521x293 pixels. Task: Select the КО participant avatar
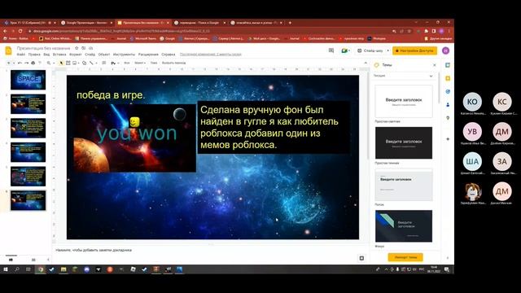472,102
